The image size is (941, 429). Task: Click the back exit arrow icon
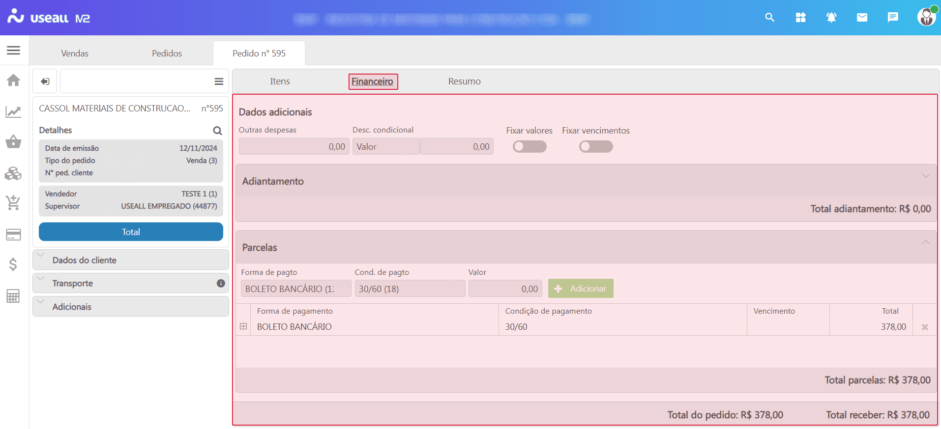(x=45, y=81)
